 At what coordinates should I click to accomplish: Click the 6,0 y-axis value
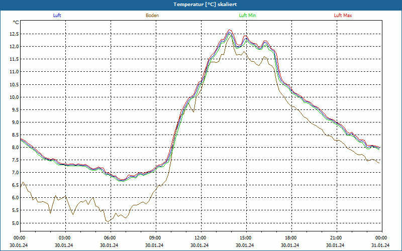tap(15, 197)
